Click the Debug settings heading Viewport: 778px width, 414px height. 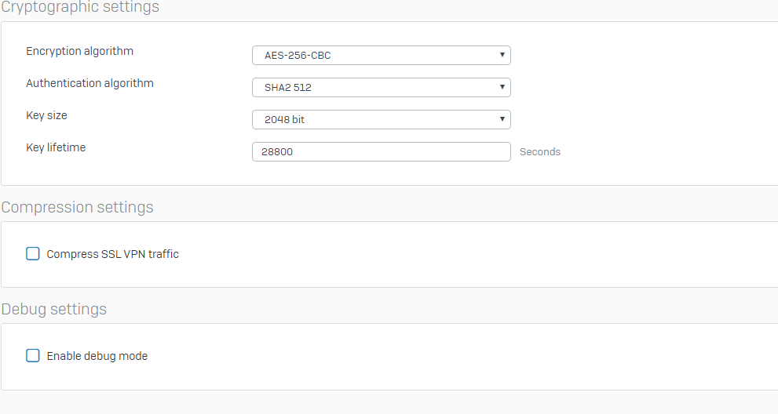(x=54, y=310)
